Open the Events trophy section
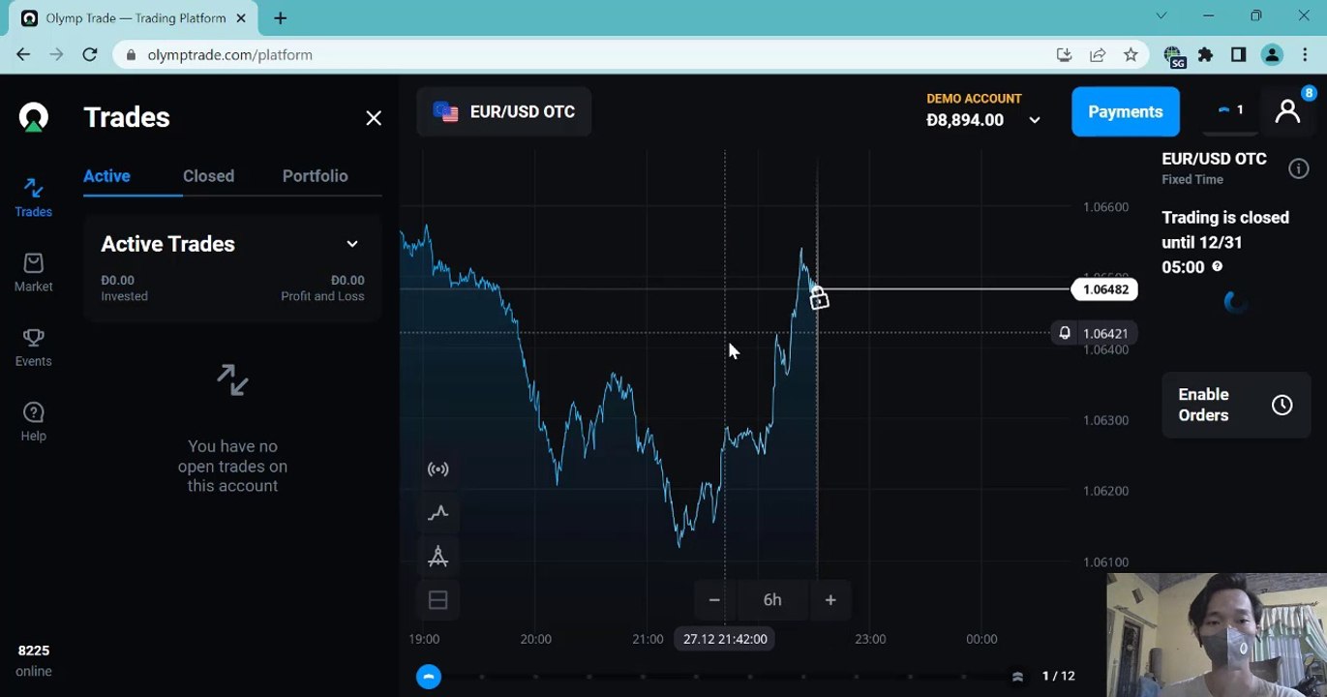 [x=33, y=347]
